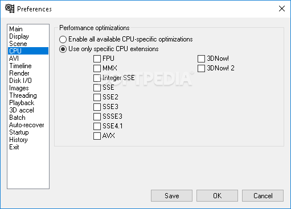Check the FPU extension checkbox
291x209 pixels.
(97, 58)
